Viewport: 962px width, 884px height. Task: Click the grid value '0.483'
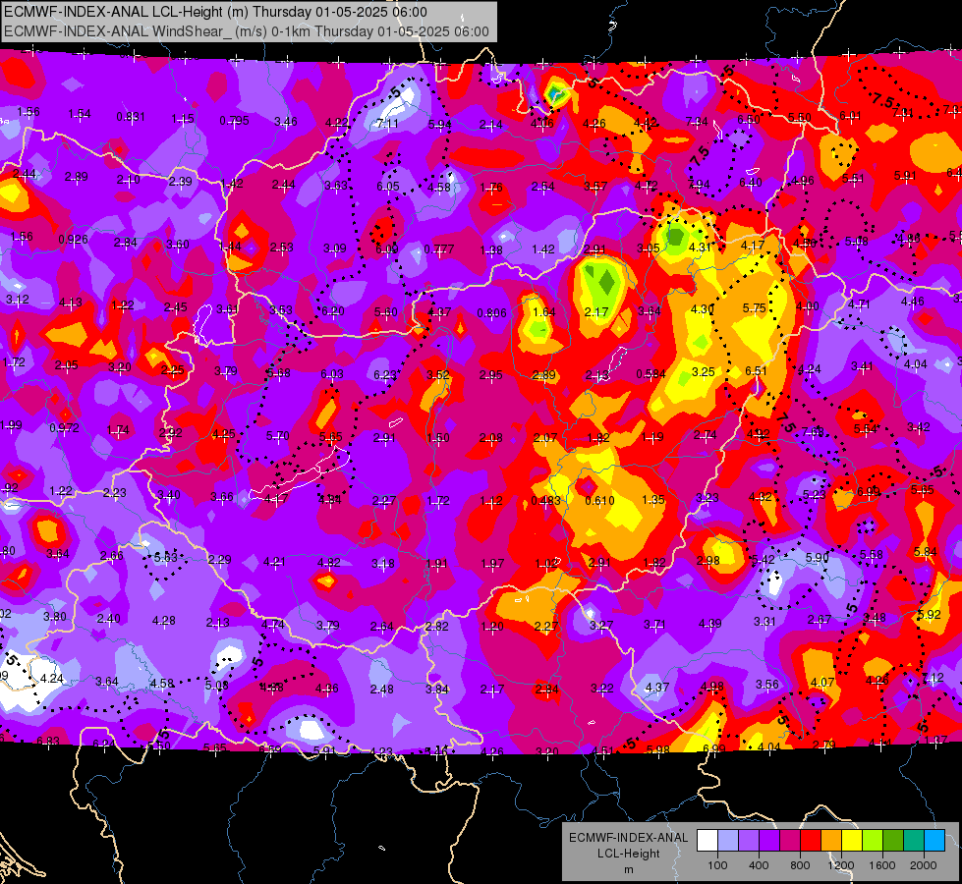pyautogui.click(x=545, y=501)
